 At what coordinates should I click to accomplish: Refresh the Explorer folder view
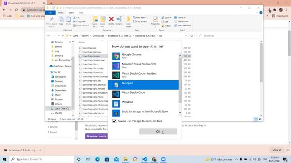(x=191, y=36)
